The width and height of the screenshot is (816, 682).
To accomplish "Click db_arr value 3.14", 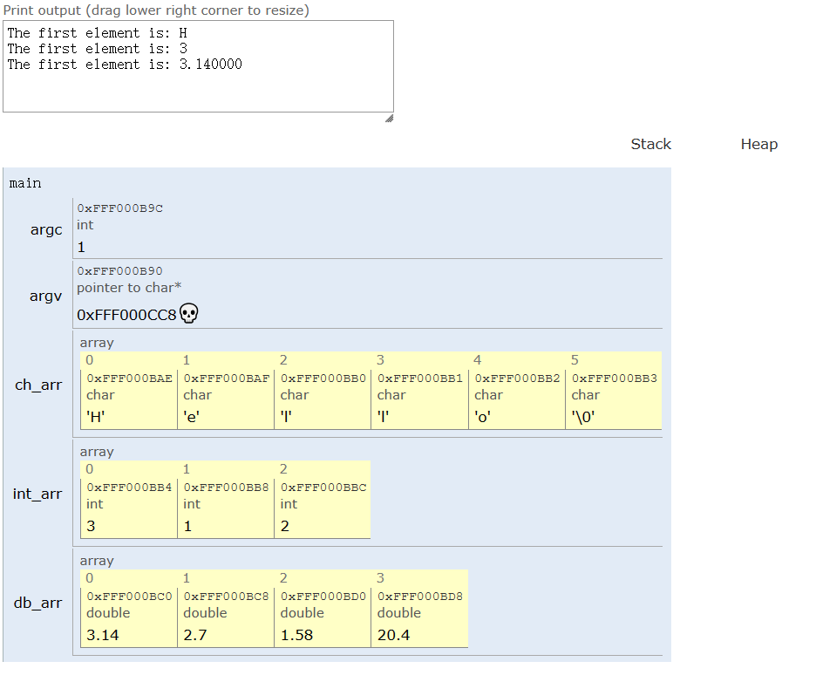I will click(x=103, y=635).
